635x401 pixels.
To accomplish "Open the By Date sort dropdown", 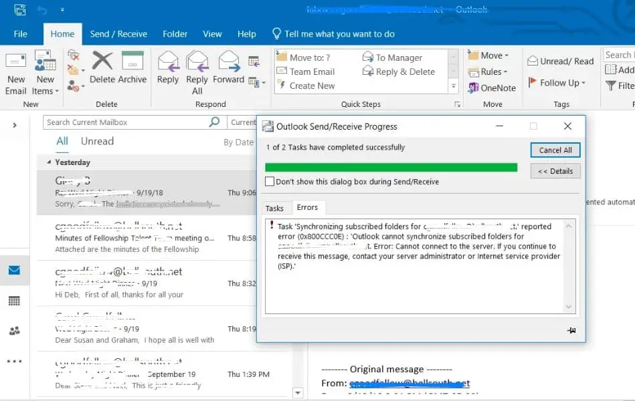I will [238, 142].
